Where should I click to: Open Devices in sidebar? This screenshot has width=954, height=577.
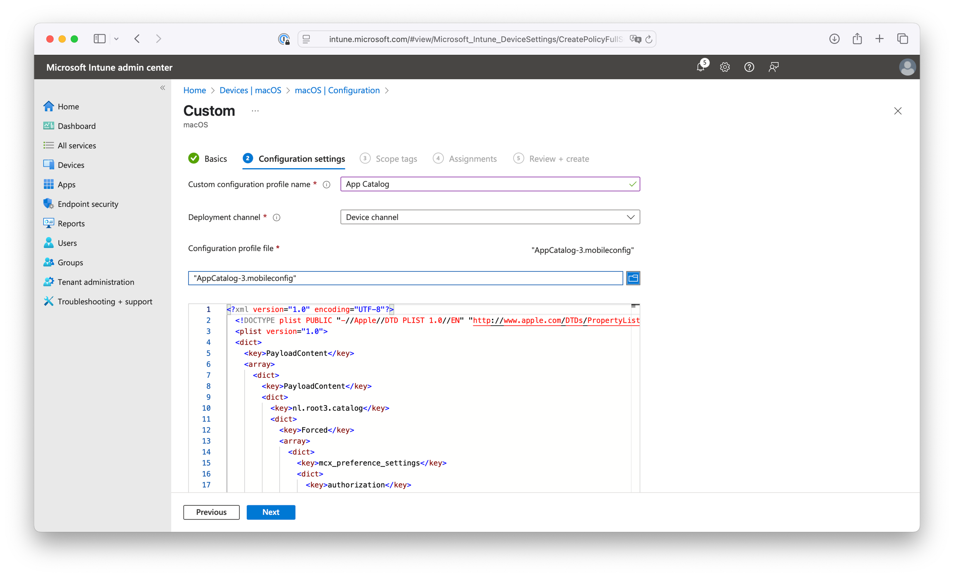coord(71,165)
